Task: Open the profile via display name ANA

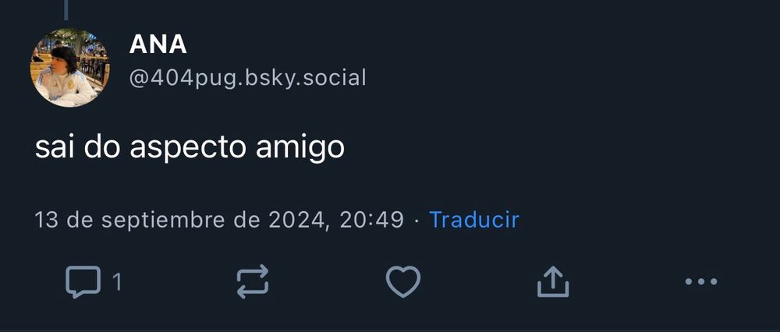Action: coord(158,44)
